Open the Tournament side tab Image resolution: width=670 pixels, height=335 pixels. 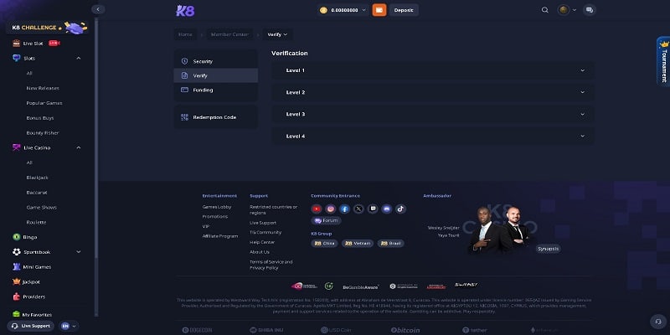point(663,62)
